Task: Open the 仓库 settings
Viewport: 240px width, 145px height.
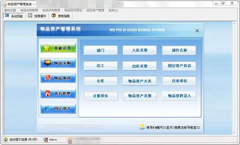Action: (100, 81)
